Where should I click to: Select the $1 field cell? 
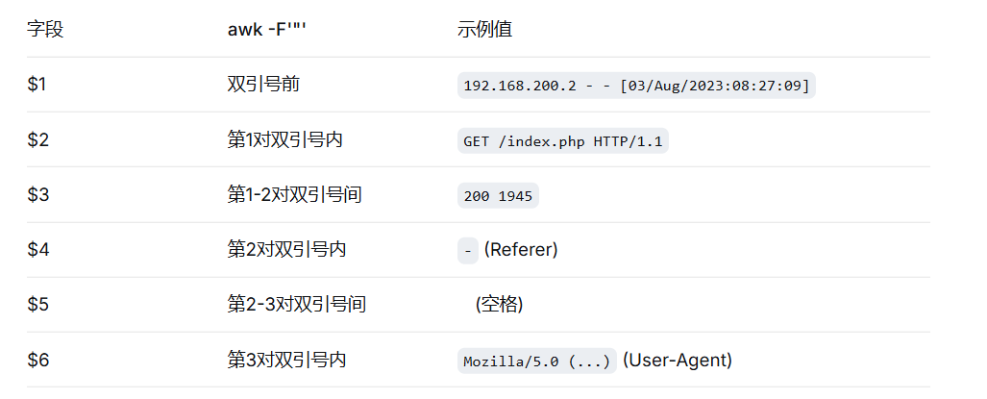pyautogui.click(x=37, y=85)
